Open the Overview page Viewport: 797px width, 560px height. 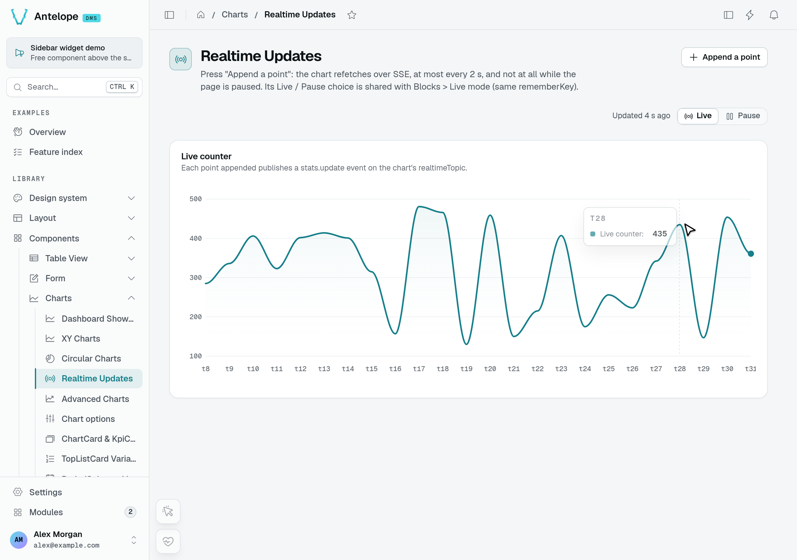(x=74, y=132)
